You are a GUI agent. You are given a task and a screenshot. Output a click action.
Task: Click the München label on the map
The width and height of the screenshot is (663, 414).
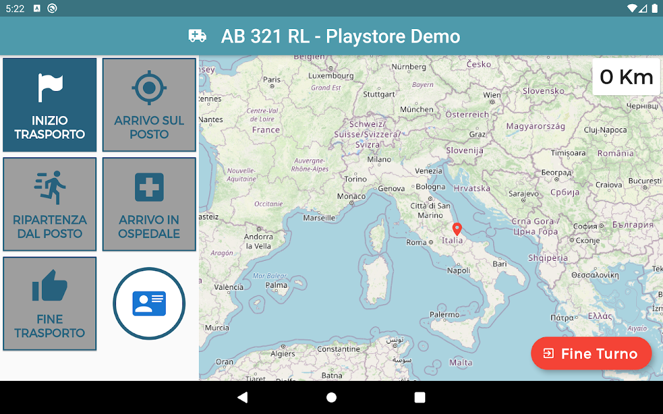point(416,109)
